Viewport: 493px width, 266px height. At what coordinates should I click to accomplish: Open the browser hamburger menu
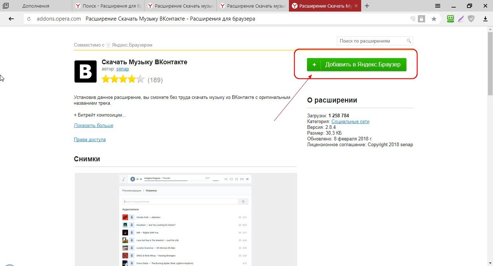pyautogui.click(x=438, y=6)
